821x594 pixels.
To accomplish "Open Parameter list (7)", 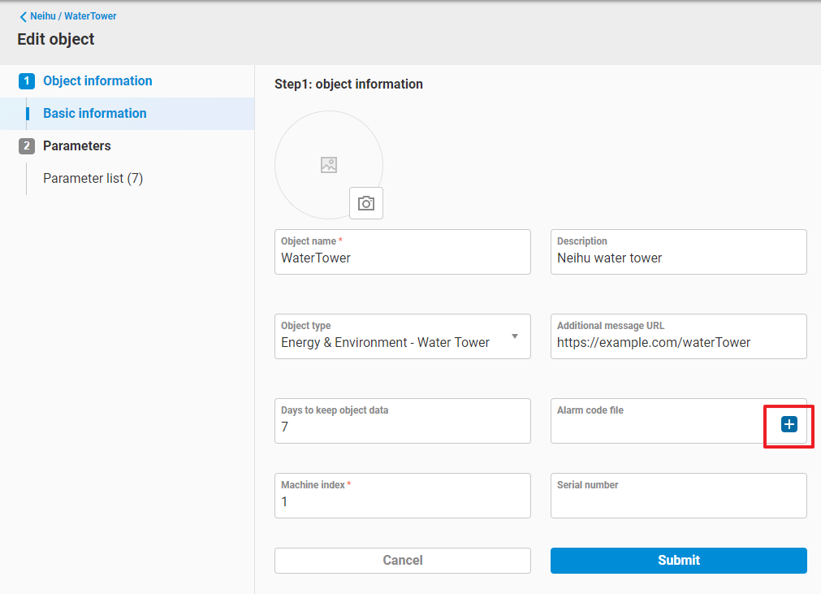I will click(x=93, y=179).
